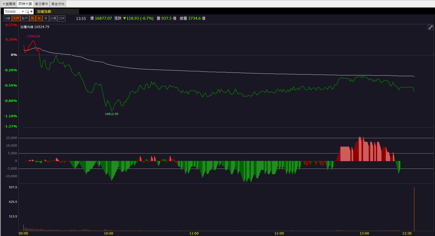Toggle the 散戶 indicator button

point(25,18)
